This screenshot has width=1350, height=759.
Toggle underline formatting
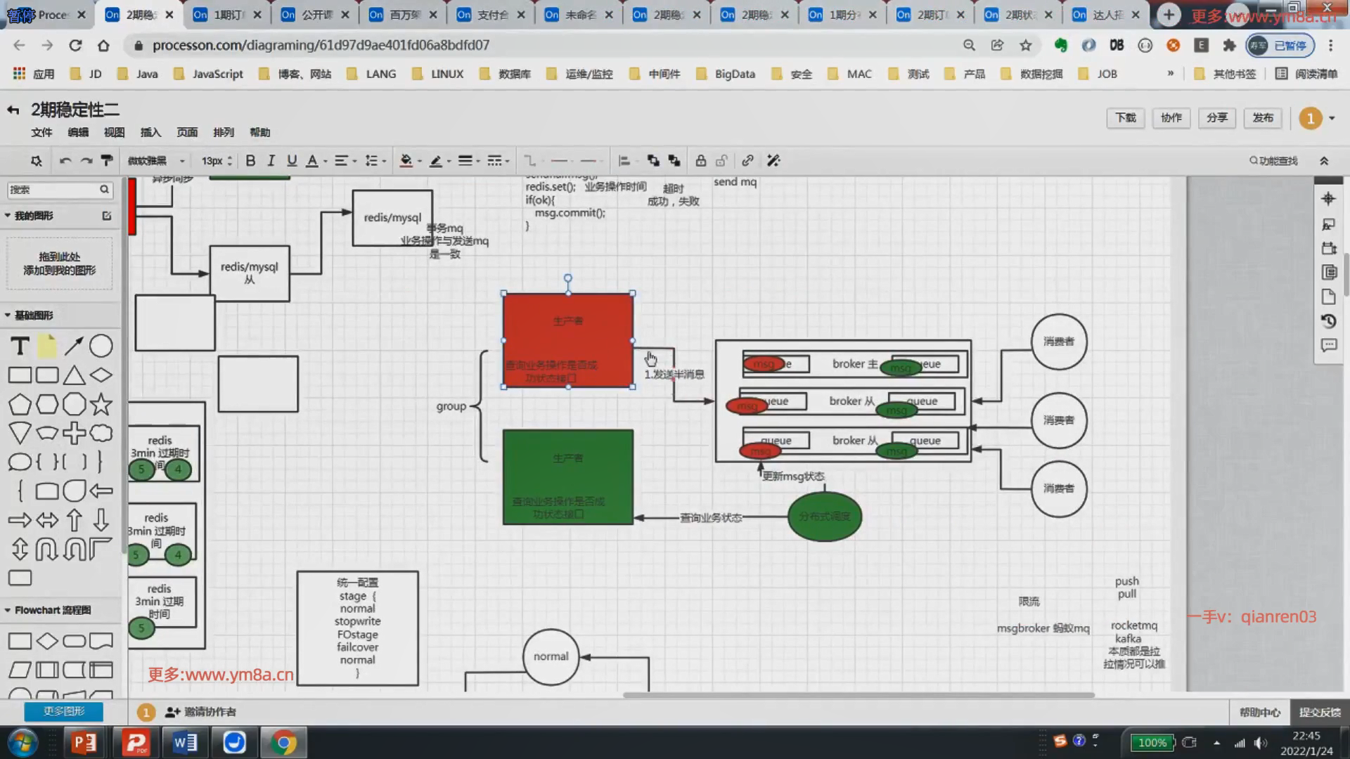[x=292, y=161]
